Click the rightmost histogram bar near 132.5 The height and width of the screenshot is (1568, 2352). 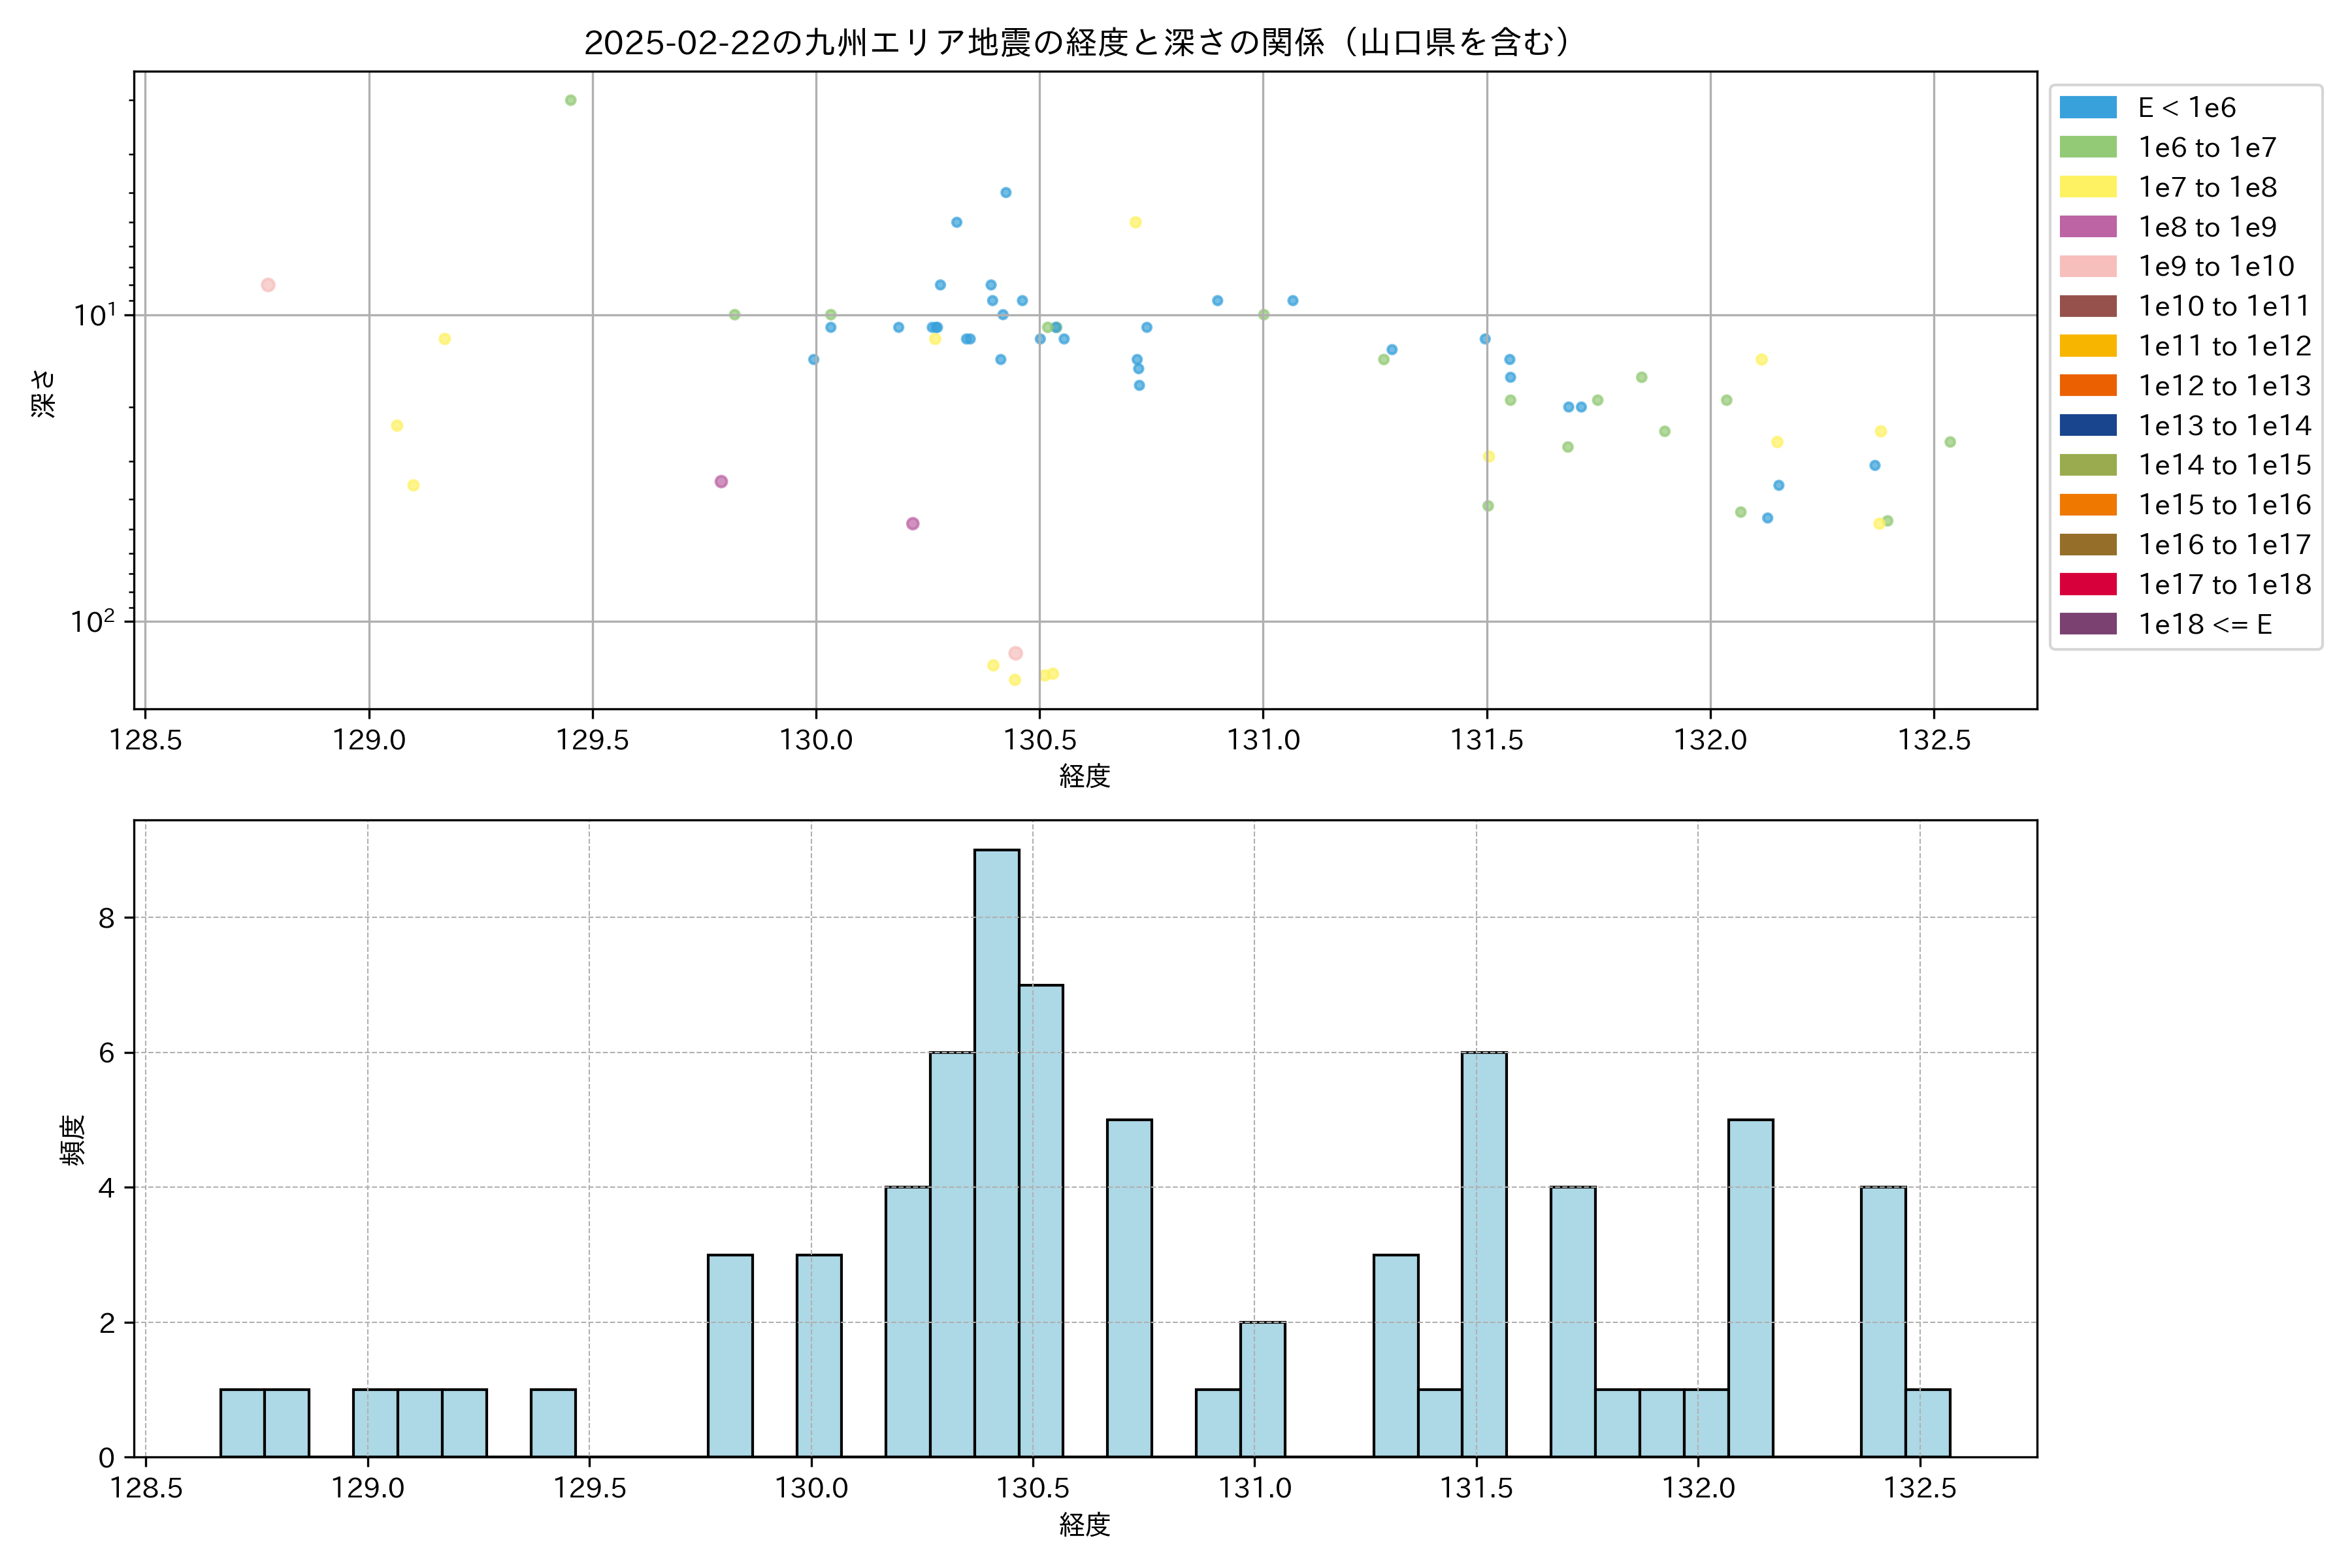(x=1927, y=1422)
